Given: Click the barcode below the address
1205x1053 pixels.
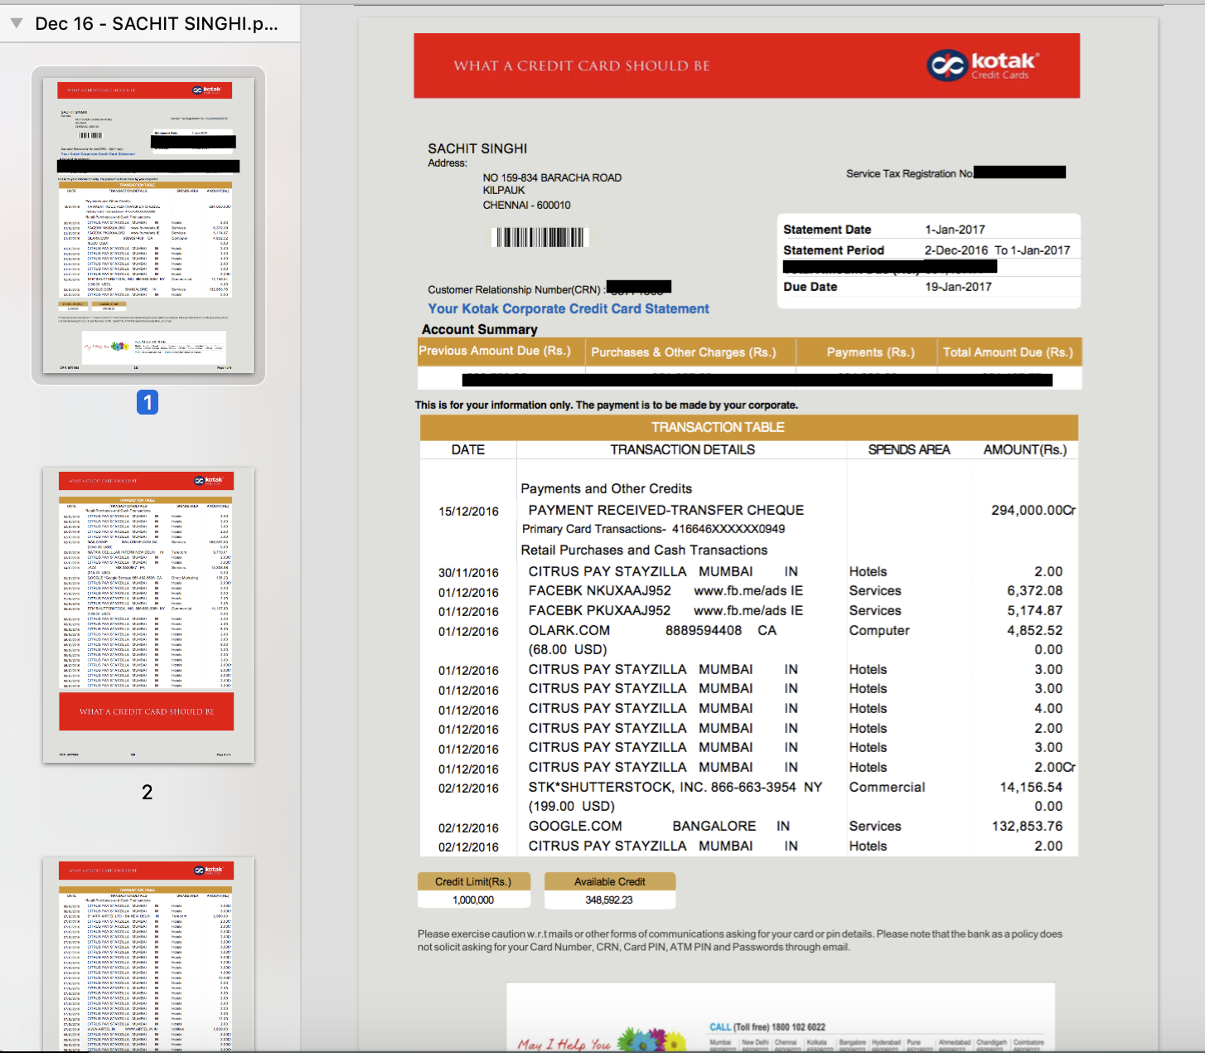Looking at the screenshot, I should click(x=540, y=237).
